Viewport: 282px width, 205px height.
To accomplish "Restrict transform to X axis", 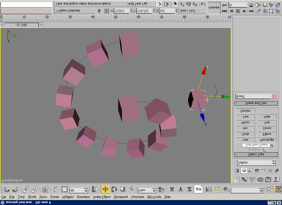I will tap(172, 189).
